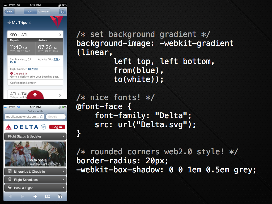Open the Safari bookmarks book icon
This screenshot has height=204, width=272.
point(48,197)
